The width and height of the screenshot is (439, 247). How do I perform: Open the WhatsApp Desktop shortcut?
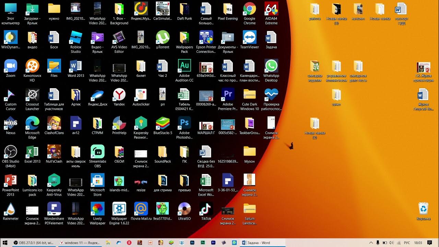click(271, 70)
